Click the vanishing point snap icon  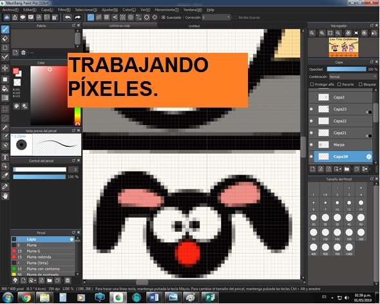[x=115, y=17]
